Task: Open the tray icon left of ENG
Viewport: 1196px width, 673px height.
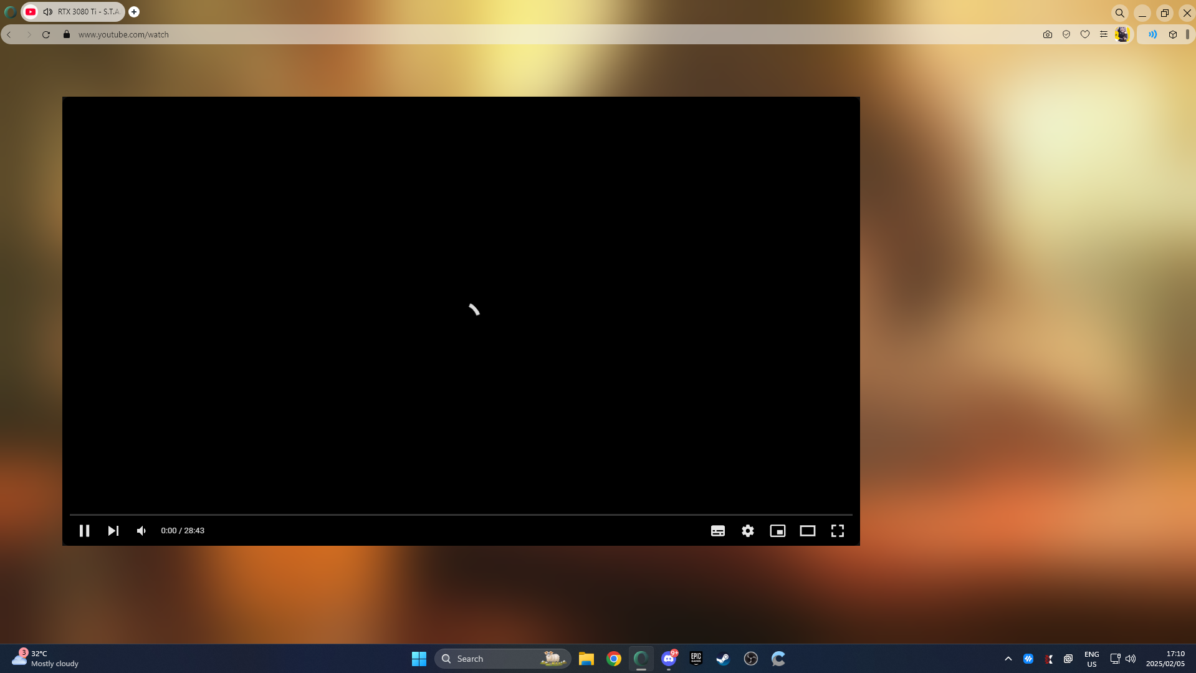Action: pyautogui.click(x=1068, y=659)
